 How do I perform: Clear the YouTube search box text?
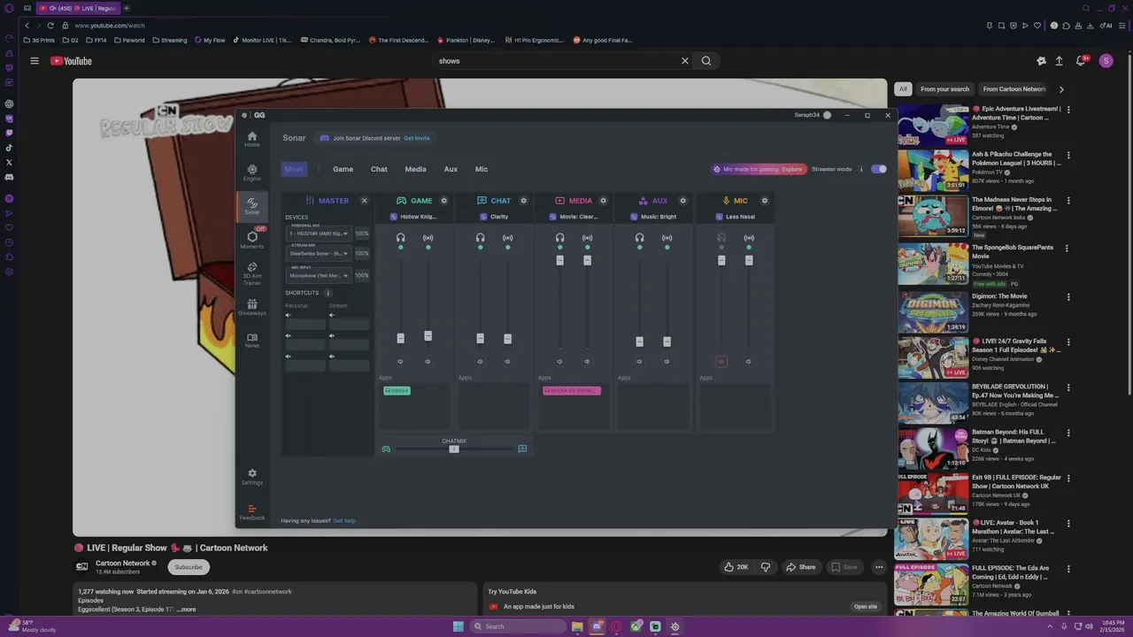point(684,61)
